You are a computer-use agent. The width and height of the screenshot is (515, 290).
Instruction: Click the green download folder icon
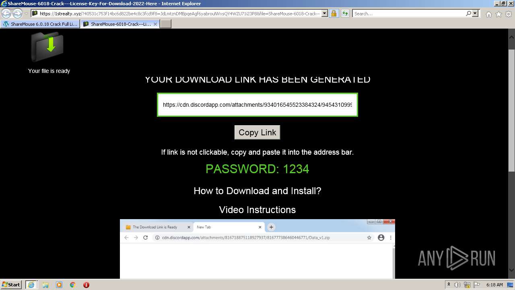47,46
